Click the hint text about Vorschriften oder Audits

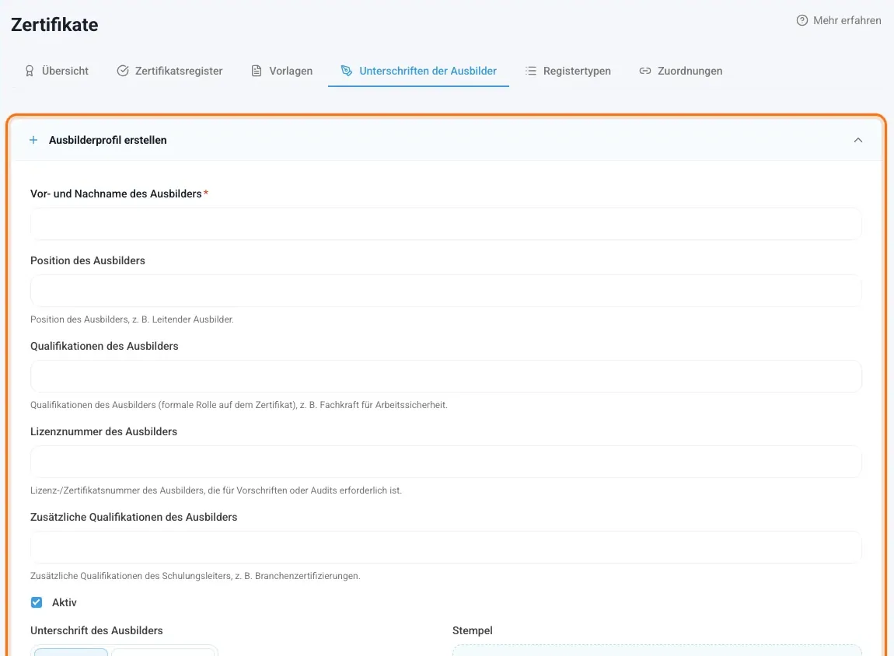point(216,490)
